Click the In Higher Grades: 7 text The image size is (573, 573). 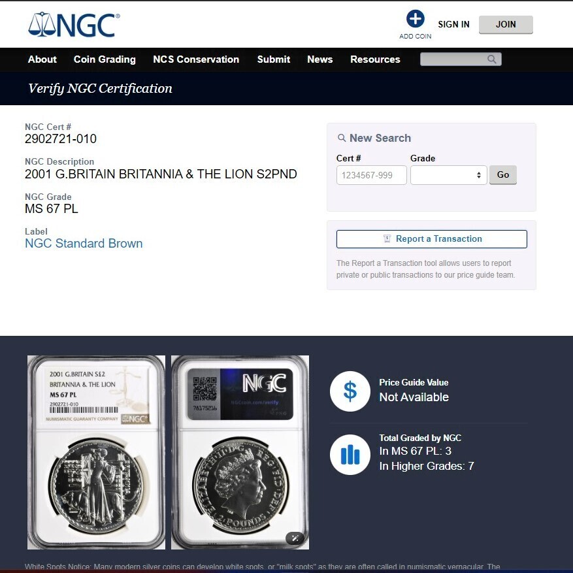427,467
